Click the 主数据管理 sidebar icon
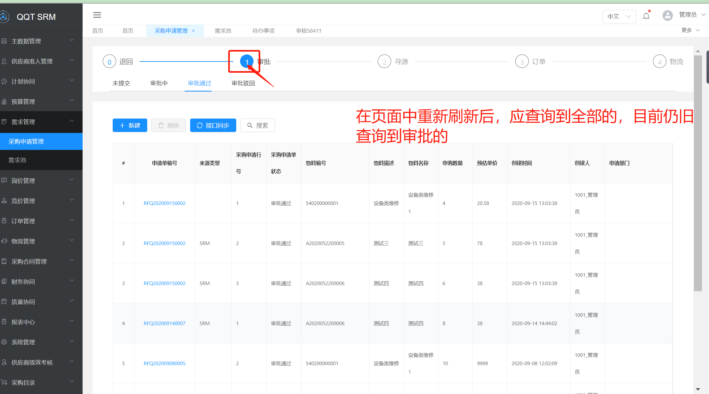The width and height of the screenshot is (709, 394). point(4,41)
